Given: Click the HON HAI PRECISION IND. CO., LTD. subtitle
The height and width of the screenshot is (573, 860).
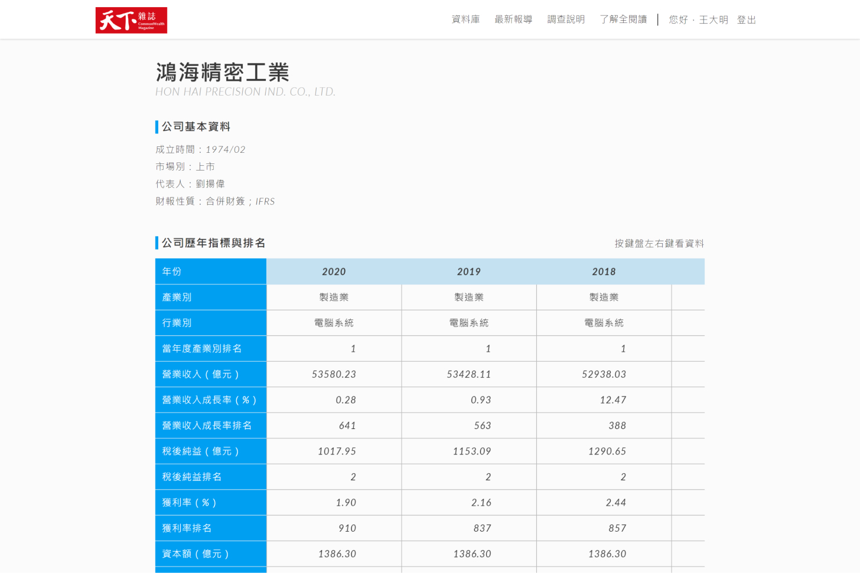Looking at the screenshot, I should point(245,91).
